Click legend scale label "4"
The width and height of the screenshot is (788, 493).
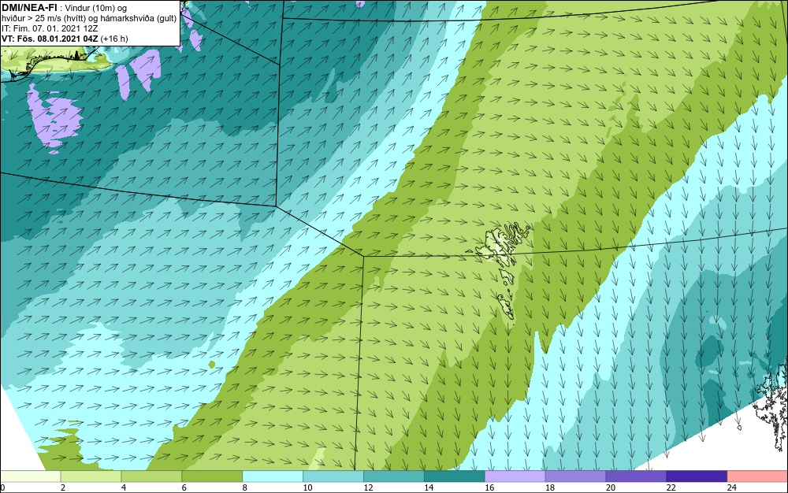coord(124,487)
